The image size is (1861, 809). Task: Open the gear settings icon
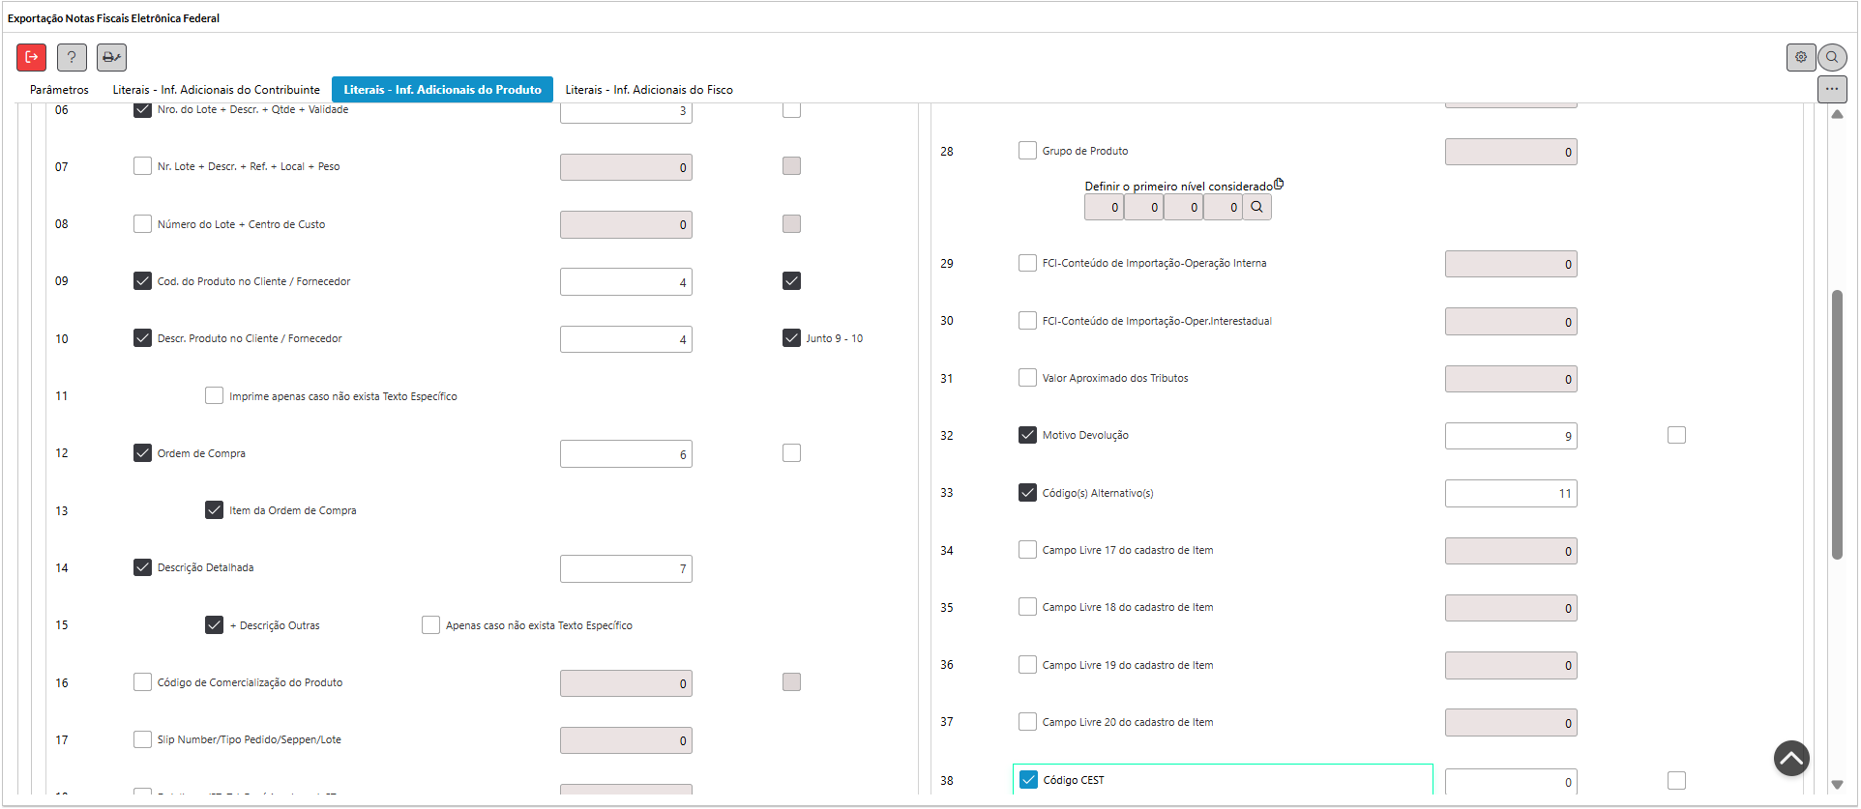point(1800,58)
